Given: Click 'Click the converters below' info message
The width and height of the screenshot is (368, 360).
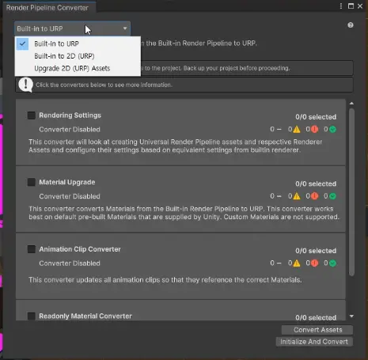Looking at the screenshot, I should coord(104,85).
